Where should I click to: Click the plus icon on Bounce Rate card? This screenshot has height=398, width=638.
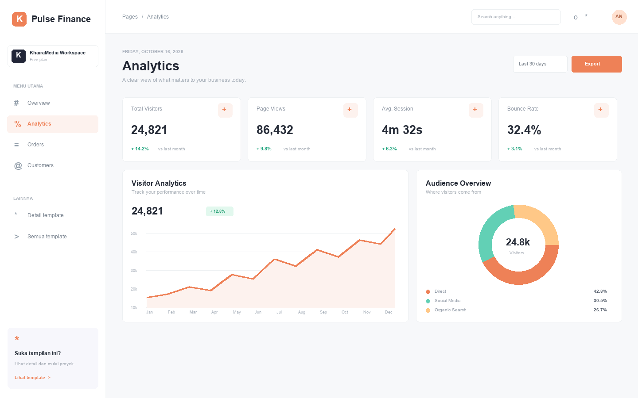pyautogui.click(x=601, y=110)
